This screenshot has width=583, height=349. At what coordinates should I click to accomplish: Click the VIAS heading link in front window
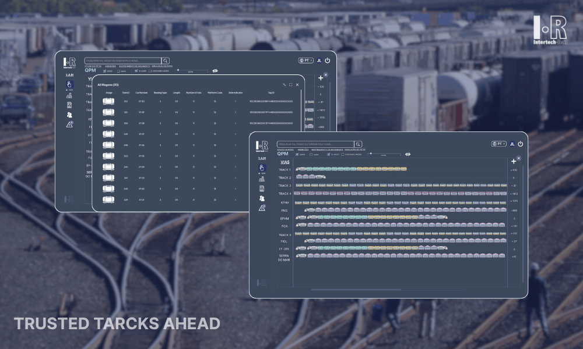tap(285, 162)
